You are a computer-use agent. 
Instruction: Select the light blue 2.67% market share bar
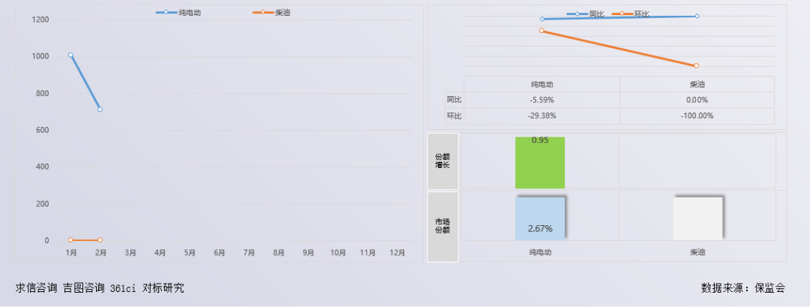(x=540, y=218)
